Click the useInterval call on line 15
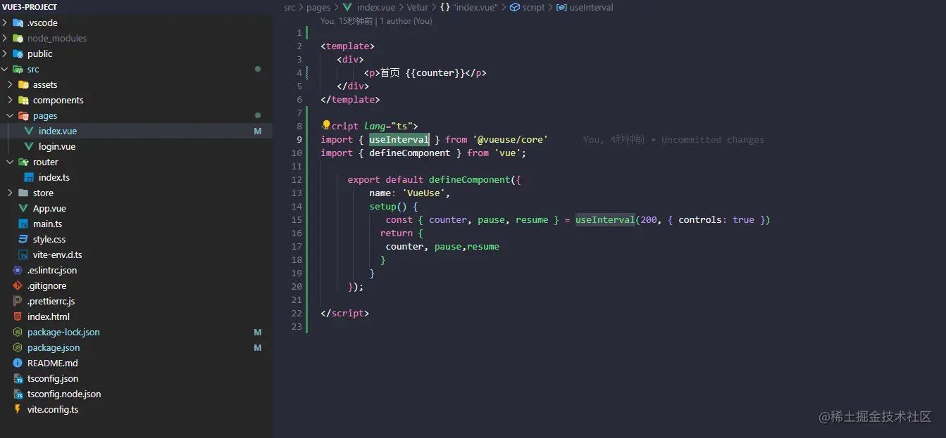The height and width of the screenshot is (438, 946). click(x=605, y=220)
